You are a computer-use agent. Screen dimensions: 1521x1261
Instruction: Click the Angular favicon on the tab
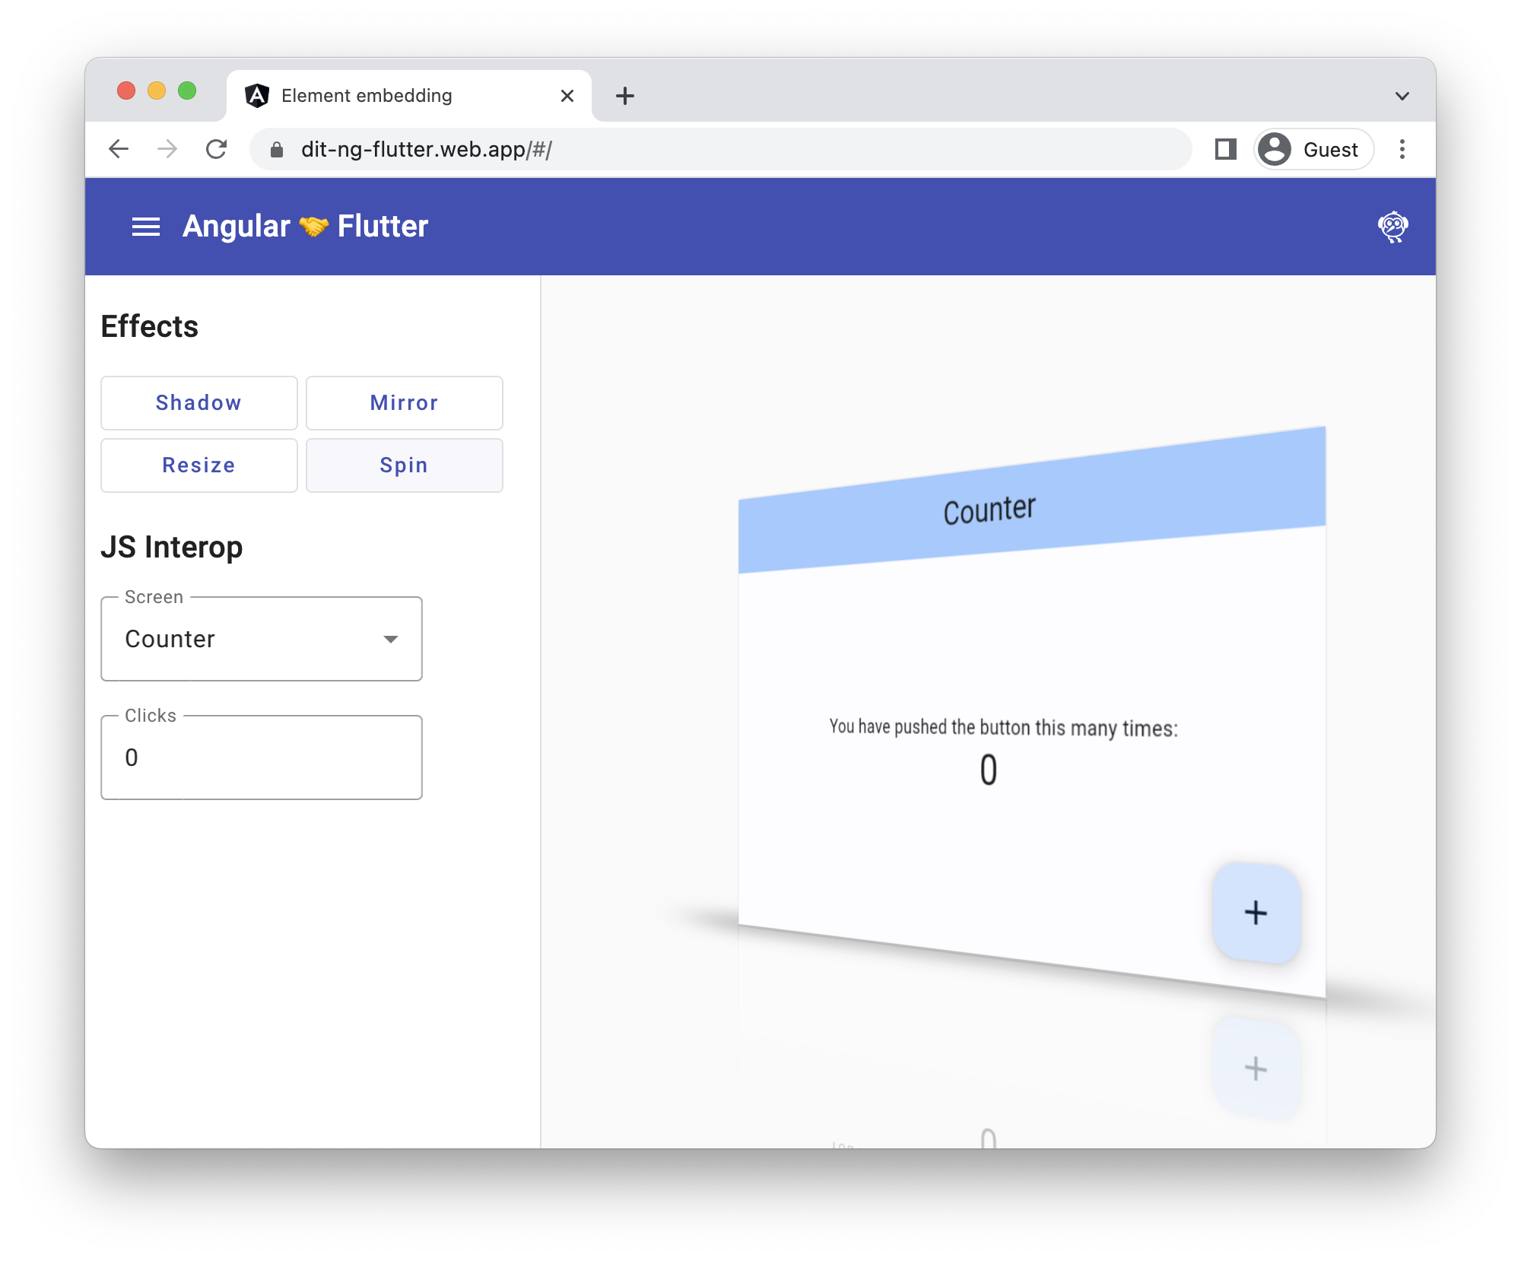tap(257, 96)
